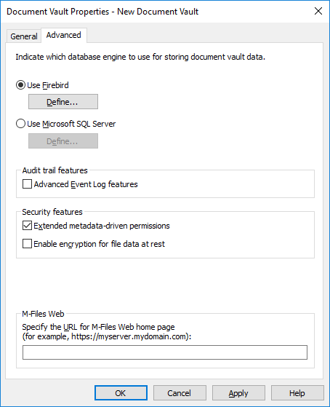
Task: Click the 'Extended metadata-driven permissions' label text
Action: (x=102, y=226)
